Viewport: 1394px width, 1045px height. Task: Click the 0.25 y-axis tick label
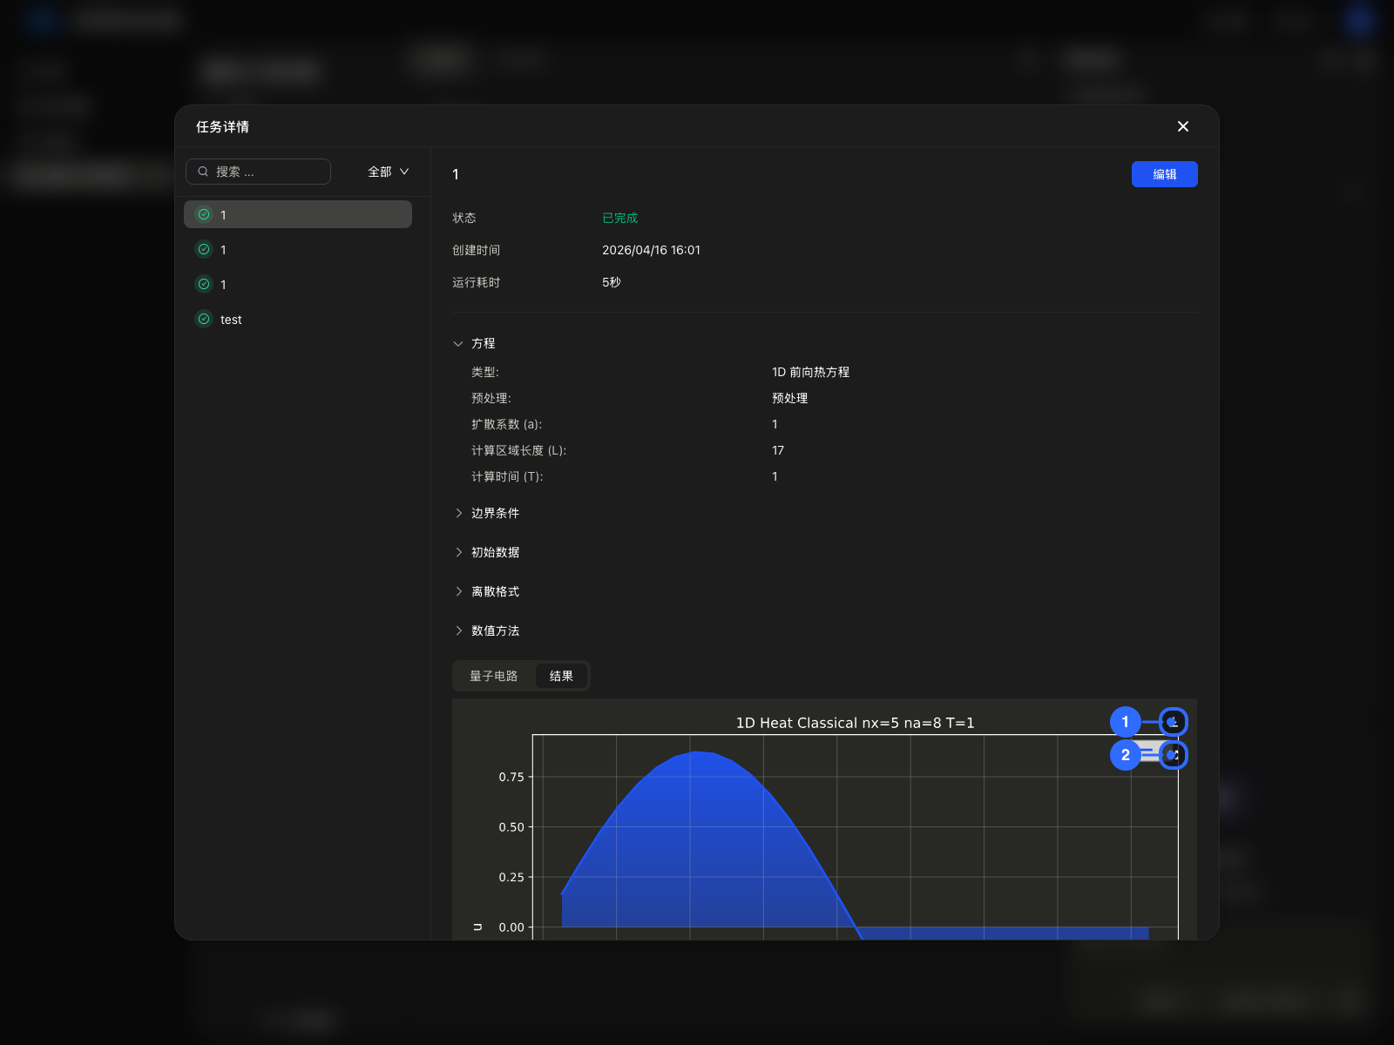tap(511, 877)
